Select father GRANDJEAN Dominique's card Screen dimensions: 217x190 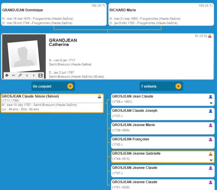tap(54, 14)
